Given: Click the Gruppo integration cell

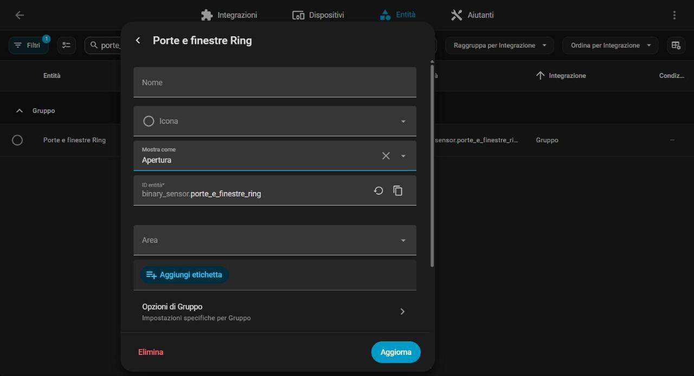Looking at the screenshot, I should coord(547,140).
